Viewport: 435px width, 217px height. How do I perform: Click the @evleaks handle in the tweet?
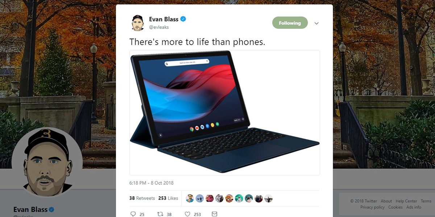pyautogui.click(x=159, y=27)
